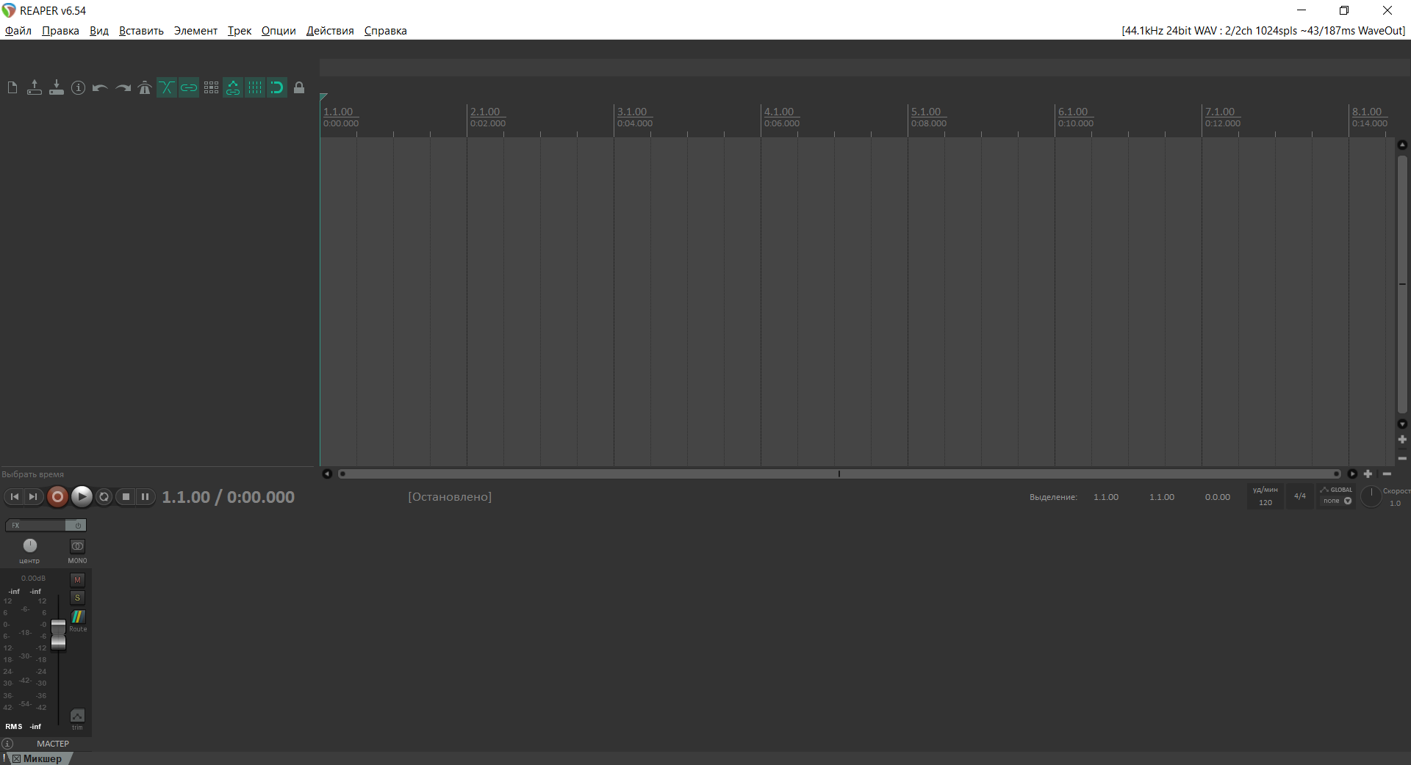Image resolution: width=1411 pixels, height=765 pixels.
Task: Toggle master MONO button
Action: point(77,546)
